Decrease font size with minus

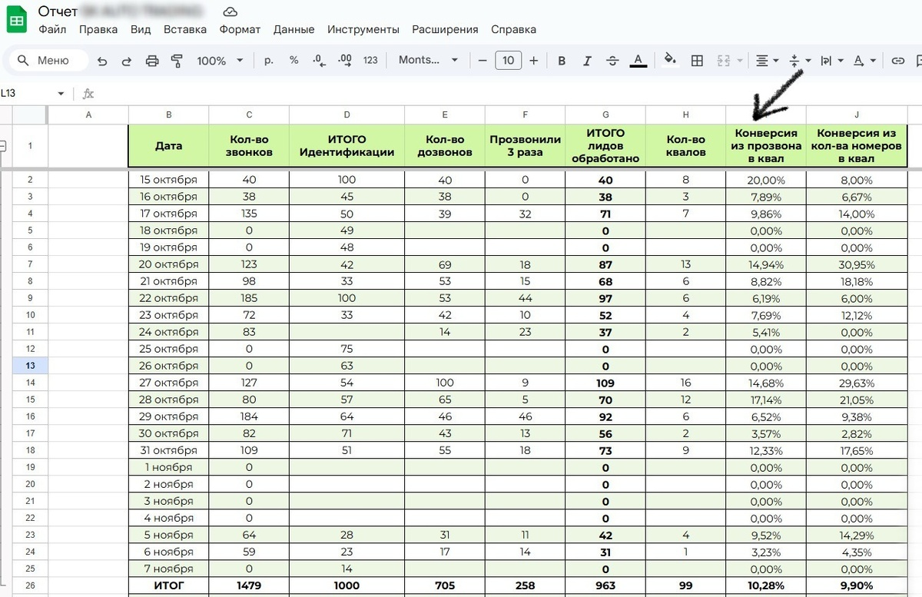[483, 60]
